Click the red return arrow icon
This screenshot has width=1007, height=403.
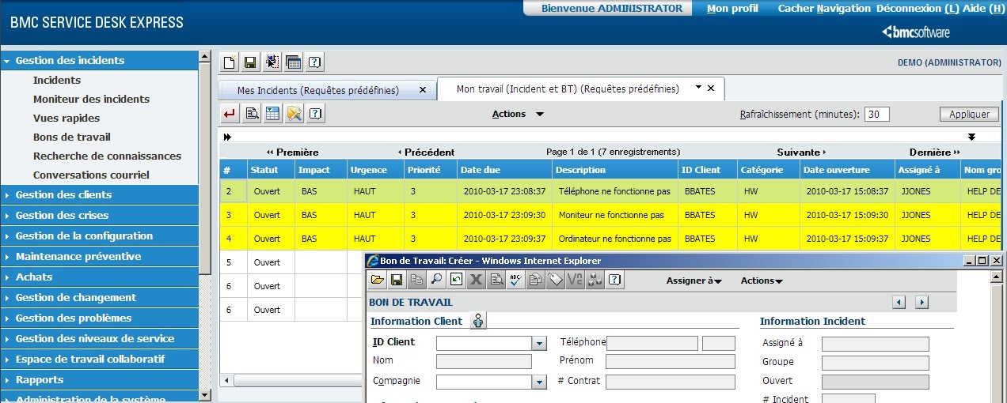click(x=230, y=114)
